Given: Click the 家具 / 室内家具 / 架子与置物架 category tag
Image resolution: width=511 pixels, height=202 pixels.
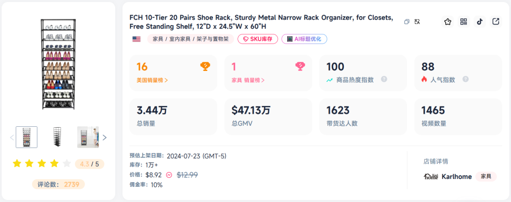Looking at the screenshot, I should [x=191, y=39].
